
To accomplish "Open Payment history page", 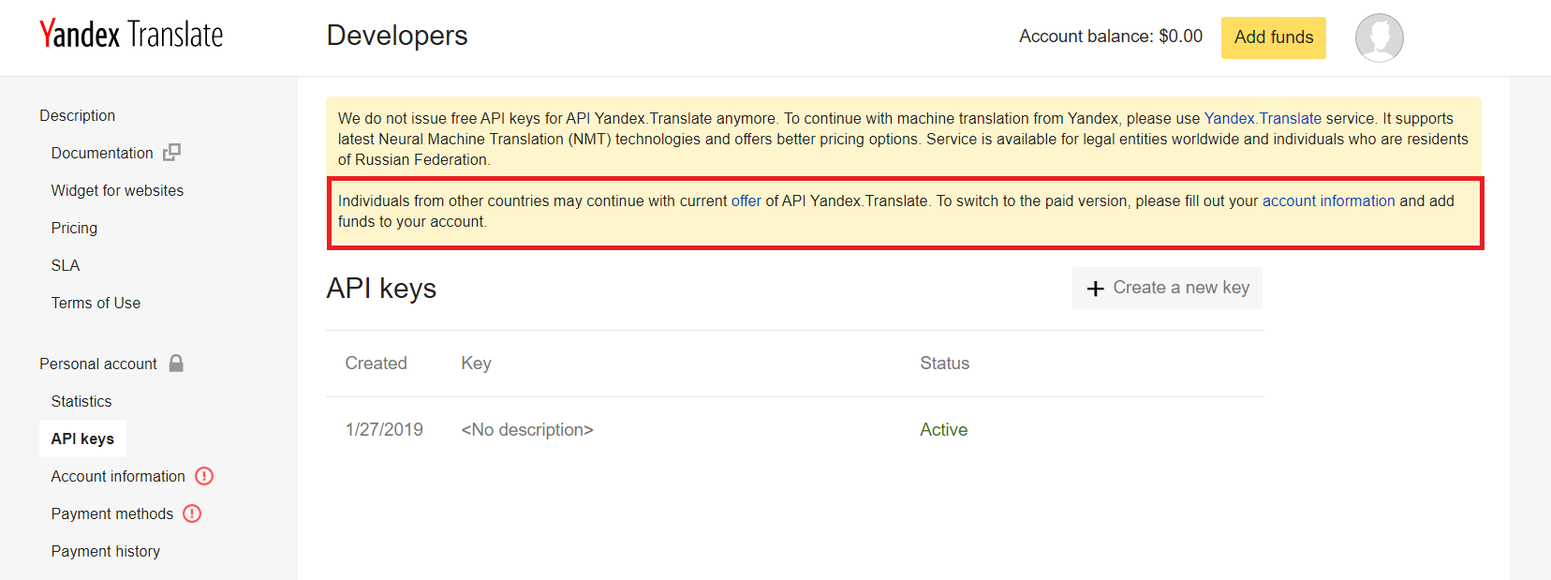I will coord(106,551).
